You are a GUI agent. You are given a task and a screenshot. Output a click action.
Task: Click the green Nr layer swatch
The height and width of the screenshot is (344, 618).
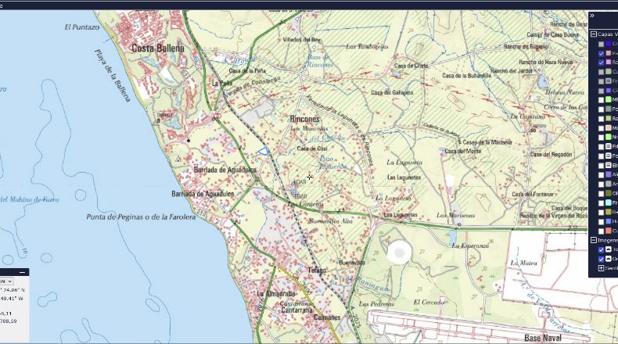pos(609,138)
